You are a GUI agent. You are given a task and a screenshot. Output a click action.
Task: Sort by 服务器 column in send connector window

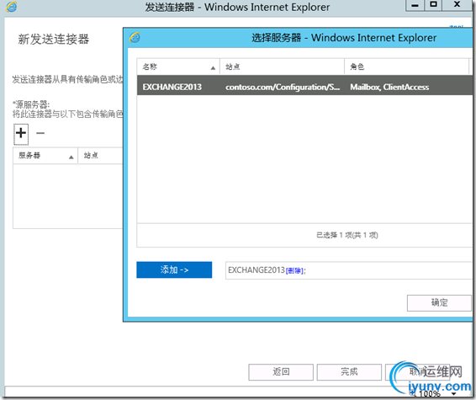click(45, 156)
